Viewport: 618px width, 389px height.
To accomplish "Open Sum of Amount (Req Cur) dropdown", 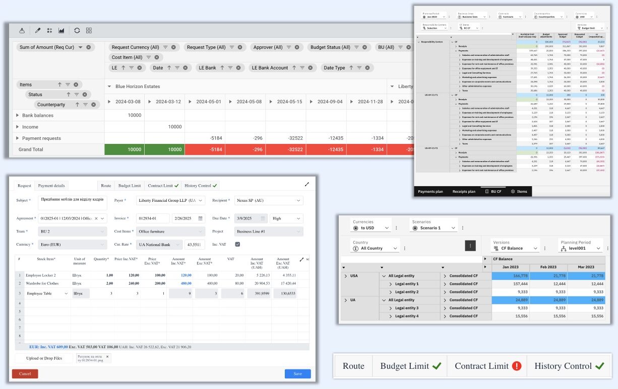I will [81, 47].
